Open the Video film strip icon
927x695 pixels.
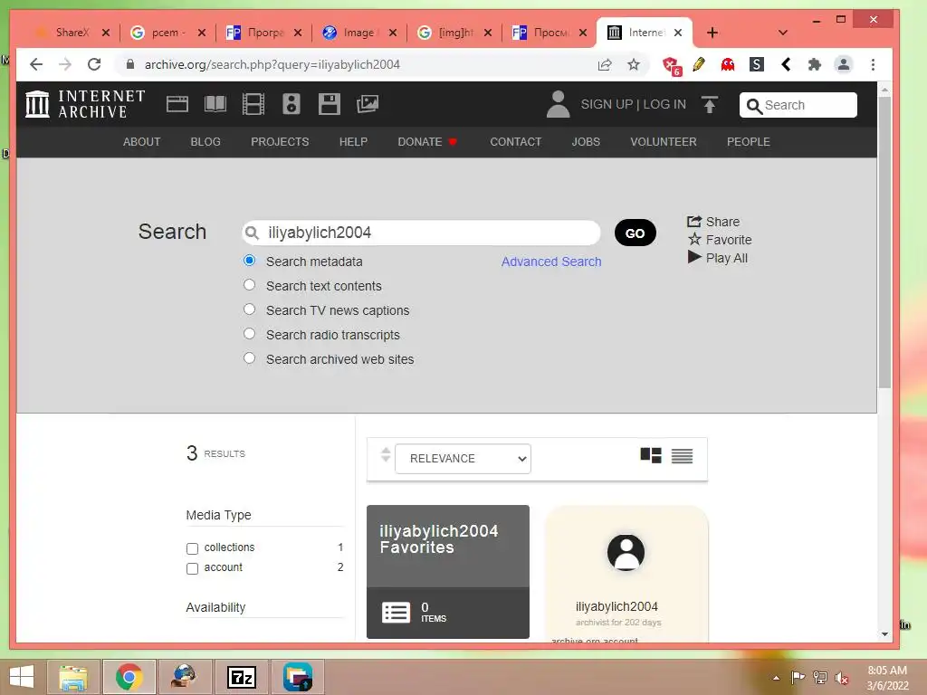(x=253, y=104)
